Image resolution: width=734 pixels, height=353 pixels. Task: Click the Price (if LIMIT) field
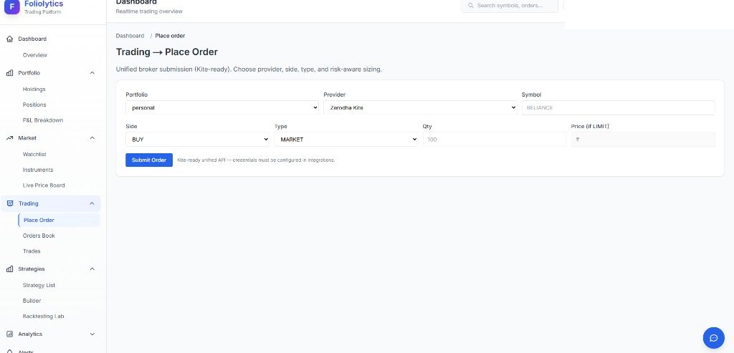pyautogui.click(x=643, y=140)
